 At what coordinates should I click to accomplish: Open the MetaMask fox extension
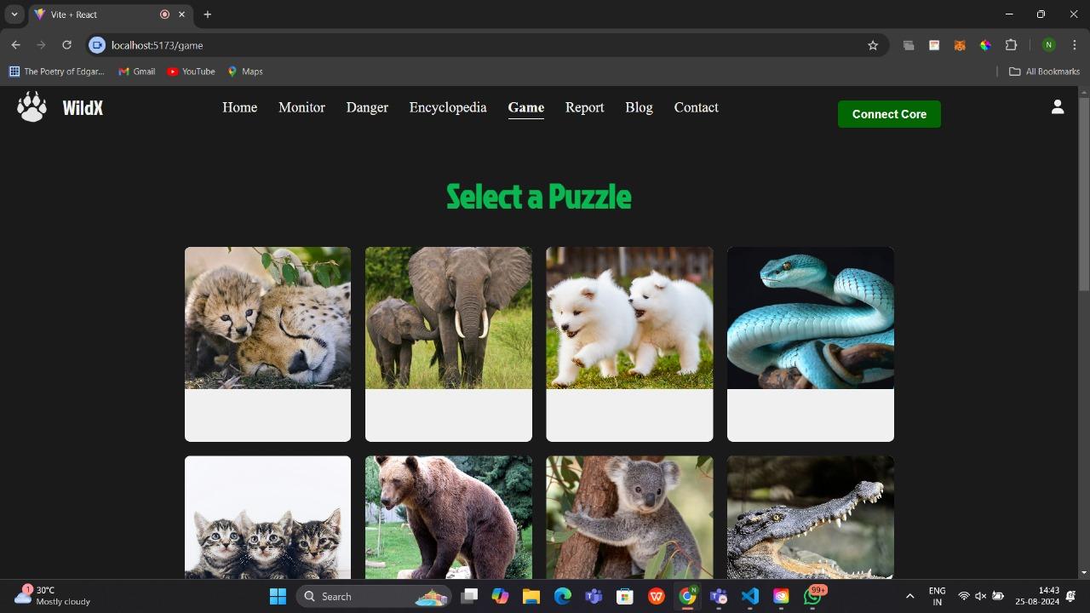click(960, 45)
